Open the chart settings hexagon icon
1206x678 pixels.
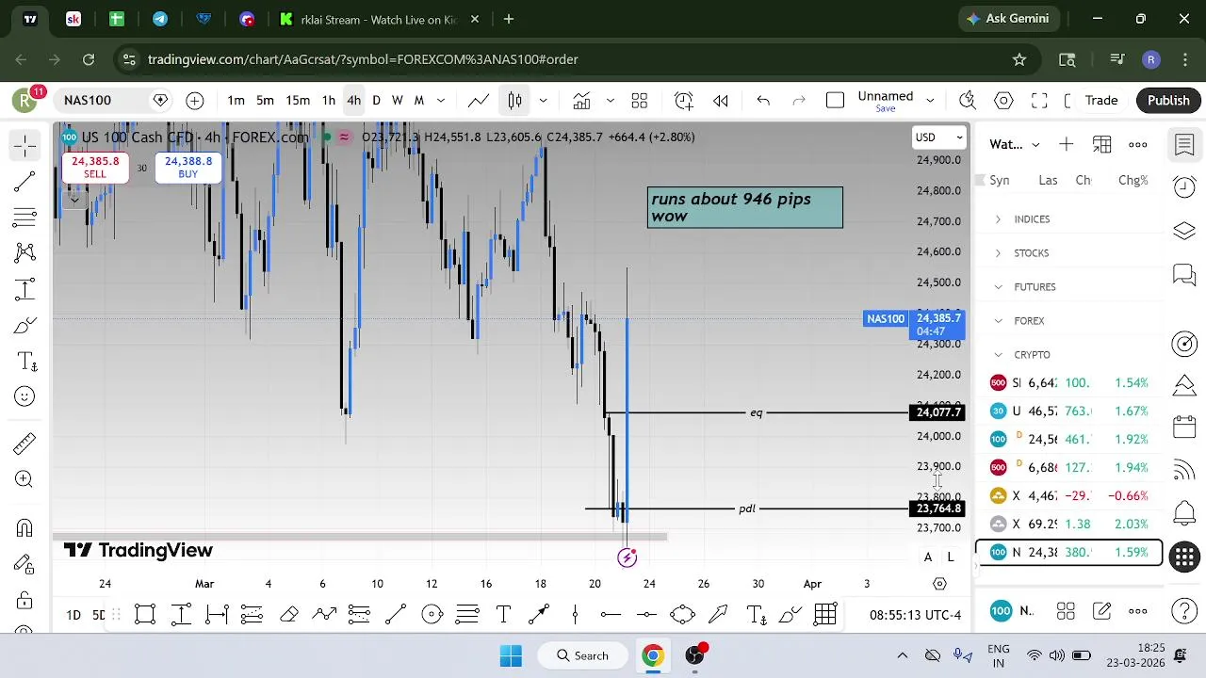1003,101
